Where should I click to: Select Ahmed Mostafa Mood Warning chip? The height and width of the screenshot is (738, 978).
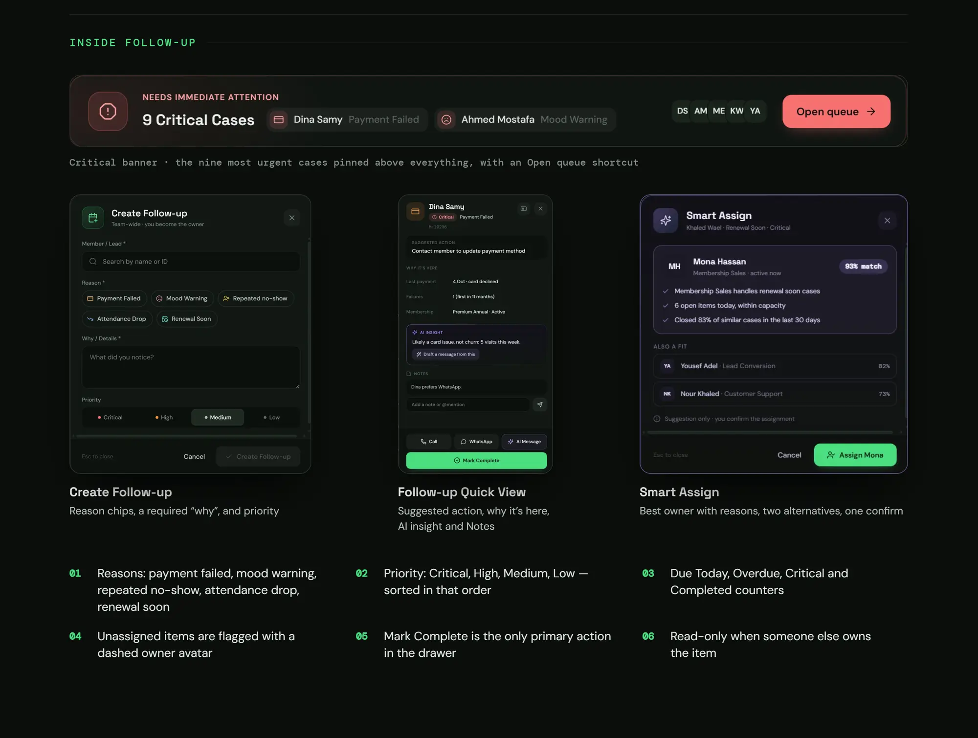click(525, 119)
